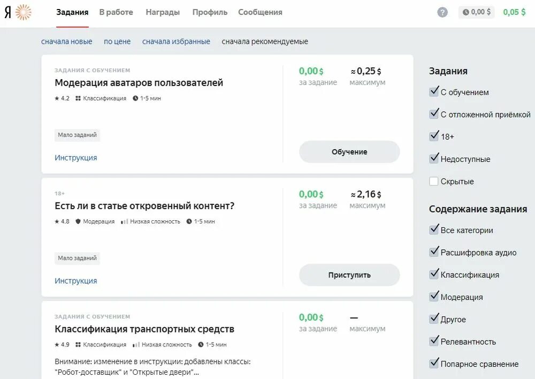Viewport: 535px width, 379px height.
Task: Click Приступить on explicit content task
Action: click(349, 275)
